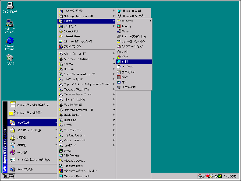Screen dimensions: 241x181
Task: Click the Settings control panel icon in the Start menu
Action: (x=12, y=138)
